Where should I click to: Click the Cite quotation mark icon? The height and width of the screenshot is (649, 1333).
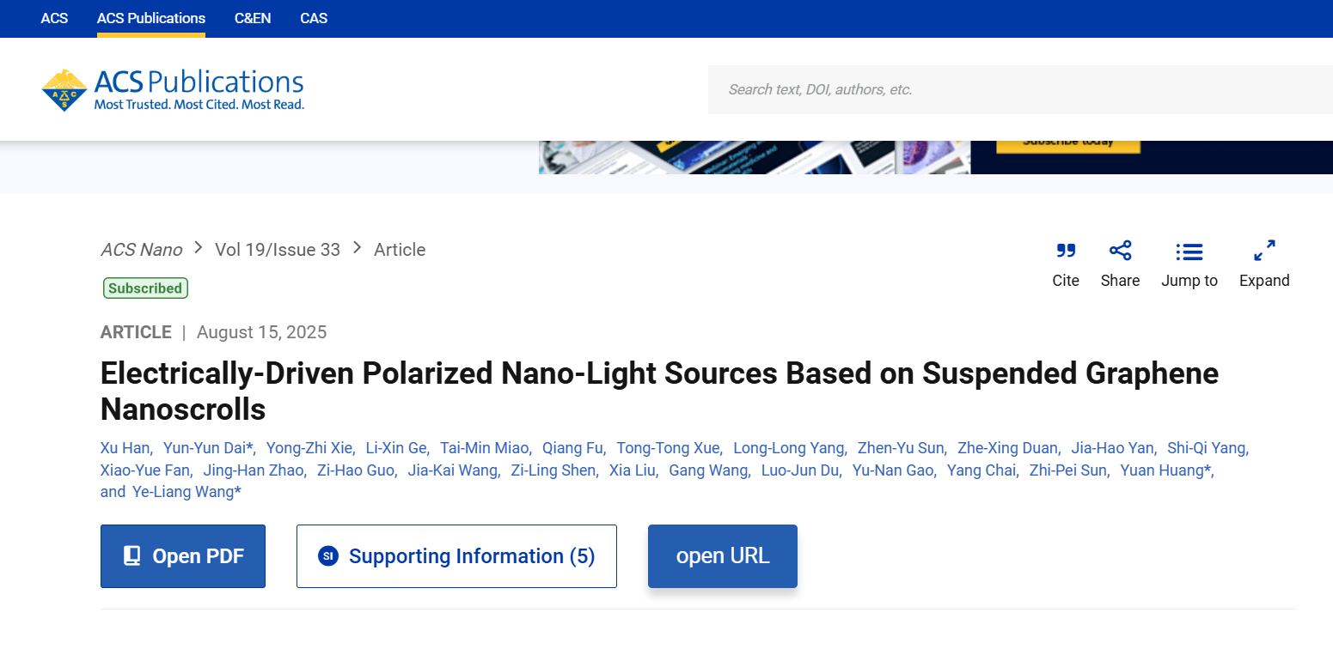[x=1066, y=251]
